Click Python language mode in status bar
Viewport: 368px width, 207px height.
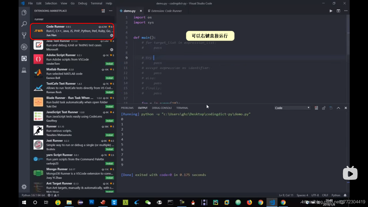[336, 195]
